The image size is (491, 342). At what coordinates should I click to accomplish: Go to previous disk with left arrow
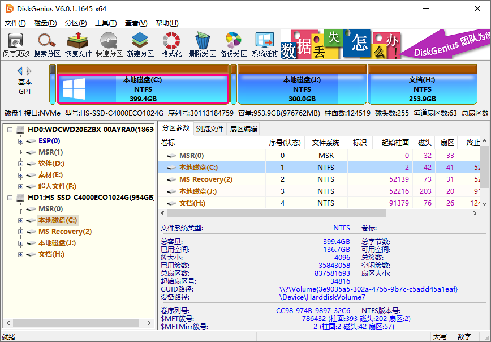click(20, 71)
